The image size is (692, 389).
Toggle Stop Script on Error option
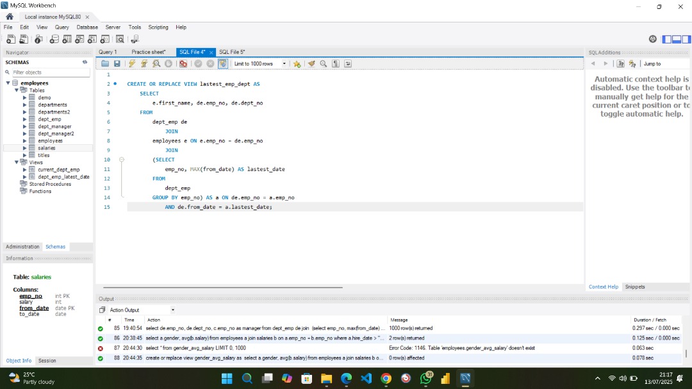pyautogui.click(x=183, y=63)
